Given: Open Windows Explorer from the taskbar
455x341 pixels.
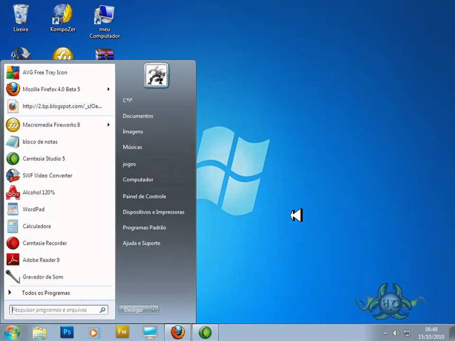Looking at the screenshot, I should (x=39, y=332).
